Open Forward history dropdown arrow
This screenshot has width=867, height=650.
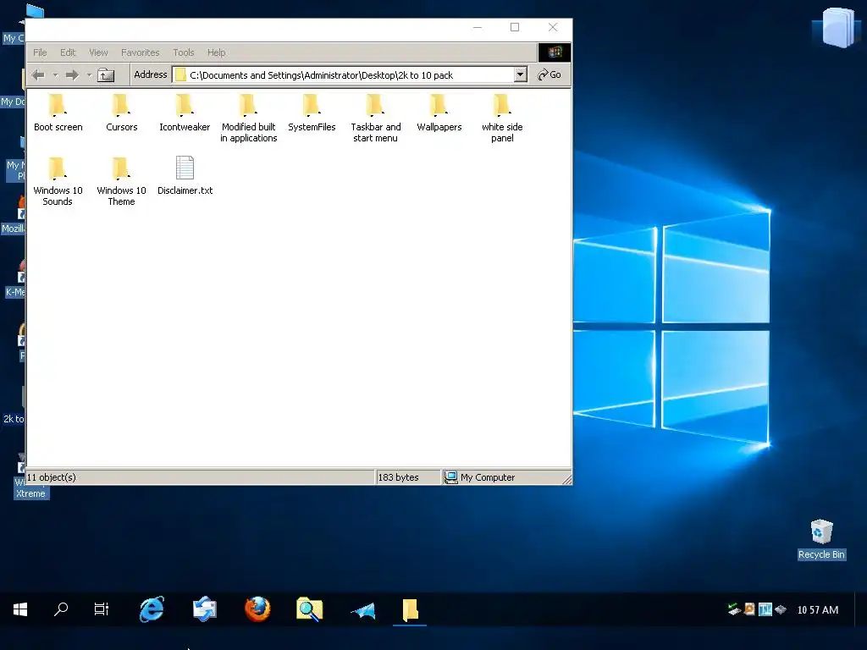[89, 75]
